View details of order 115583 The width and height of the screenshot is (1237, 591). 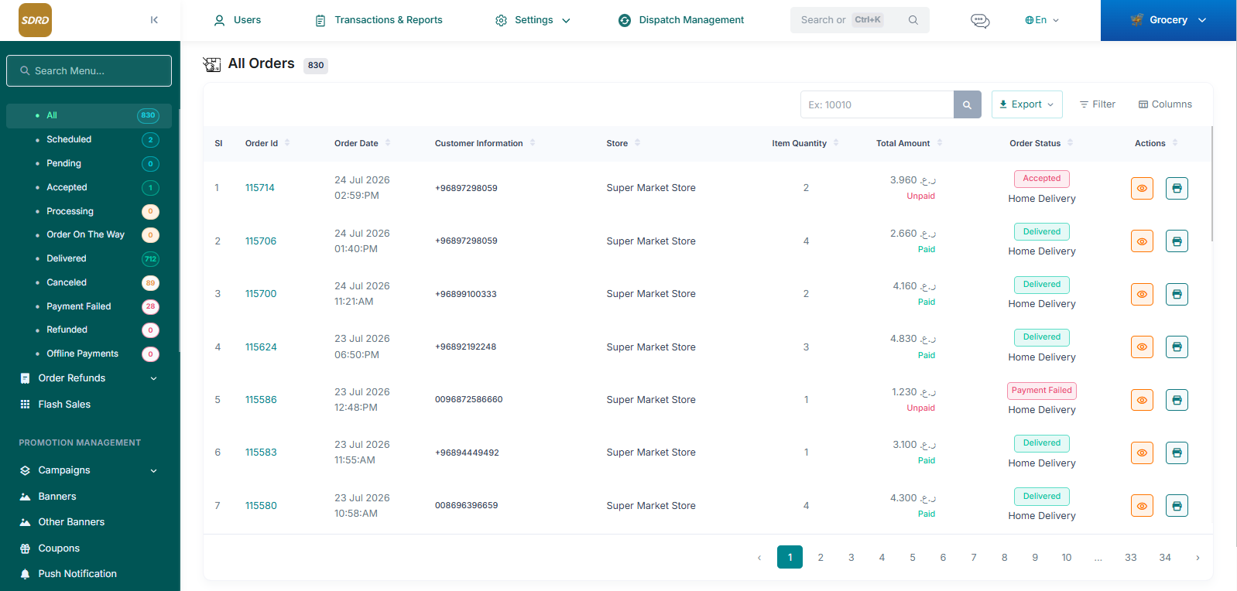[1142, 453]
